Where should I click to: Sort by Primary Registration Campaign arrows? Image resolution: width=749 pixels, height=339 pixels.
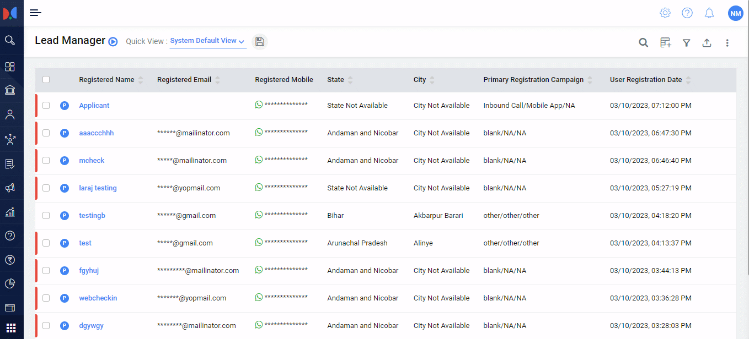590,80
